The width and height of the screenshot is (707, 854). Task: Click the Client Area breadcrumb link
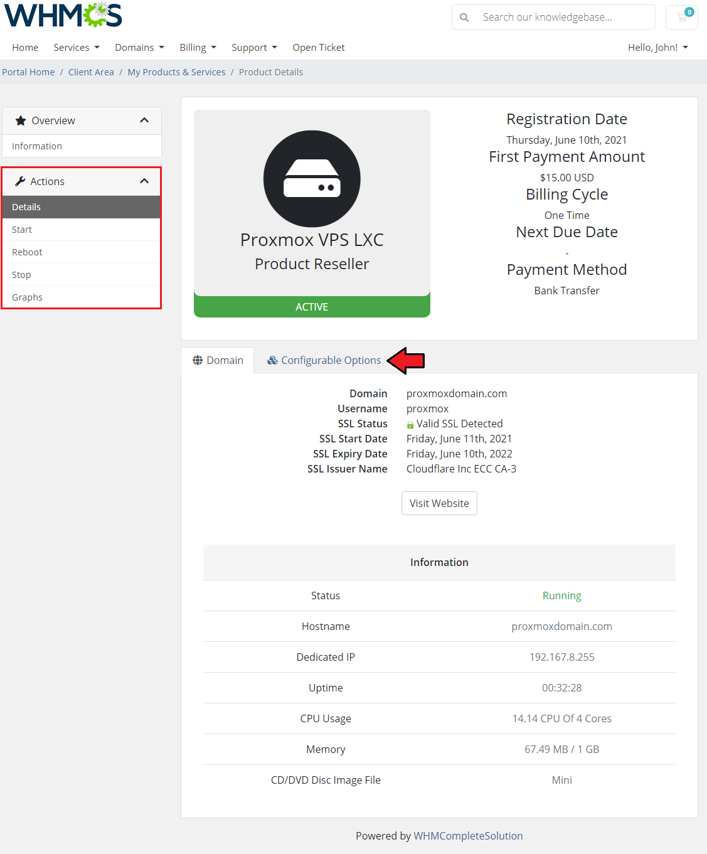pyautogui.click(x=91, y=72)
